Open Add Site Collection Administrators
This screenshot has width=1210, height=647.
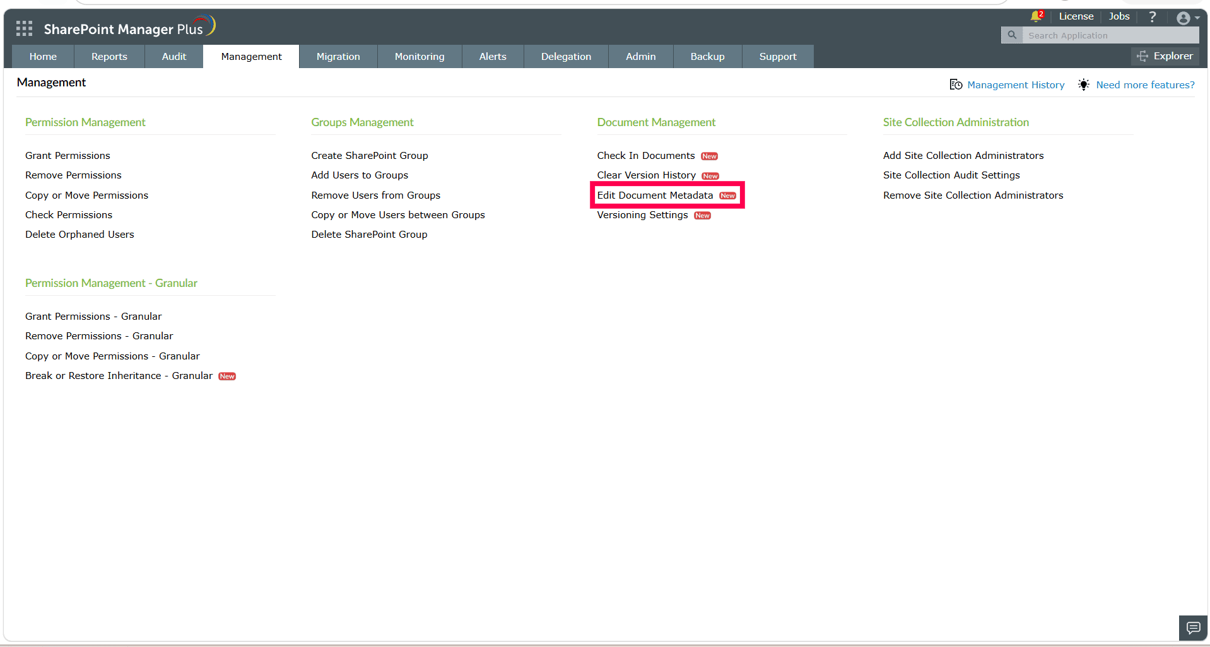pos(963,155)
